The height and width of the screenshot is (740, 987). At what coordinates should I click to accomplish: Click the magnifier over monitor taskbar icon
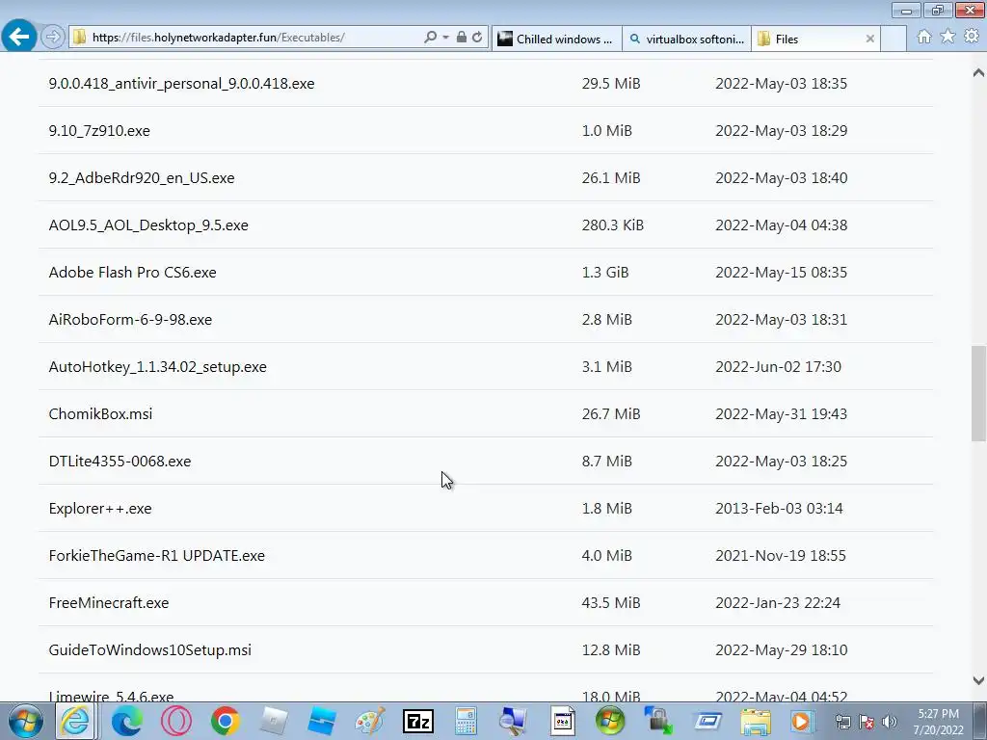click(x=513, y=721)
